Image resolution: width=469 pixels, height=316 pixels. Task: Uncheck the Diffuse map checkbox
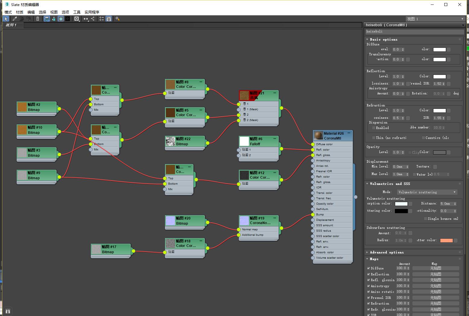tap(368, 268)
